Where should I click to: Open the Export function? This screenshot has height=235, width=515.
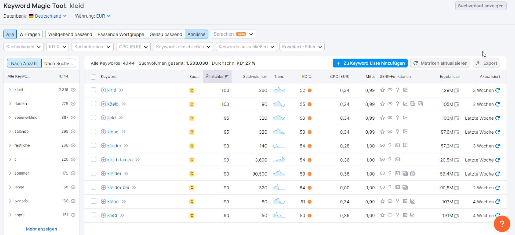point(486,63)
